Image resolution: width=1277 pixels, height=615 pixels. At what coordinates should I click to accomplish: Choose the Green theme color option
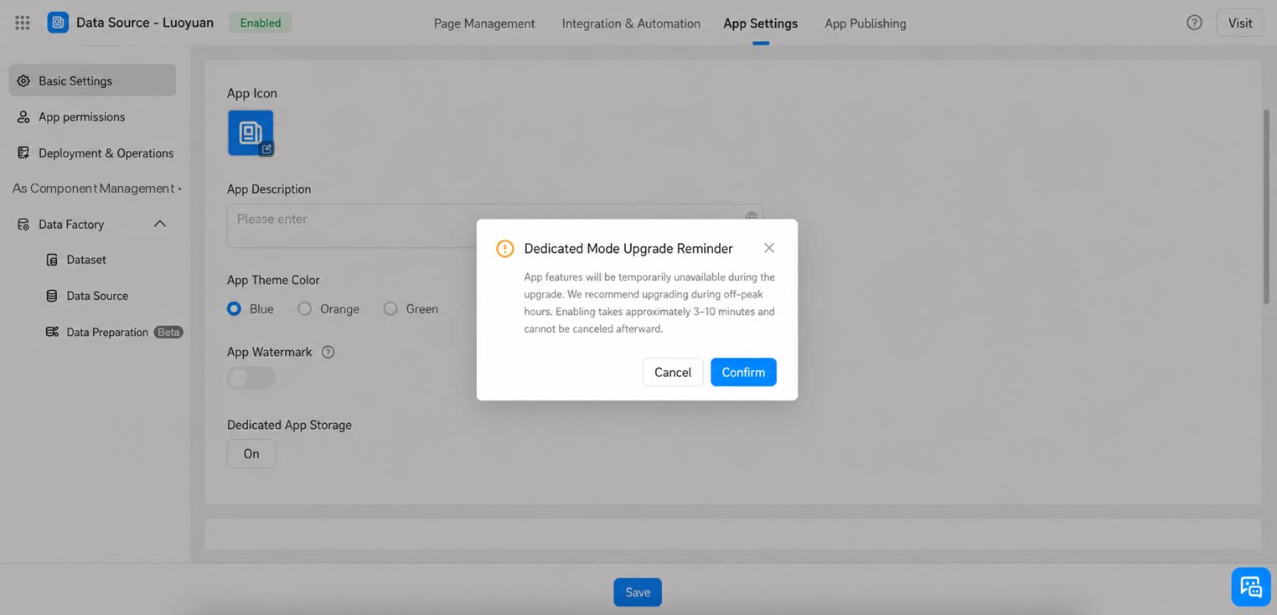390,309
